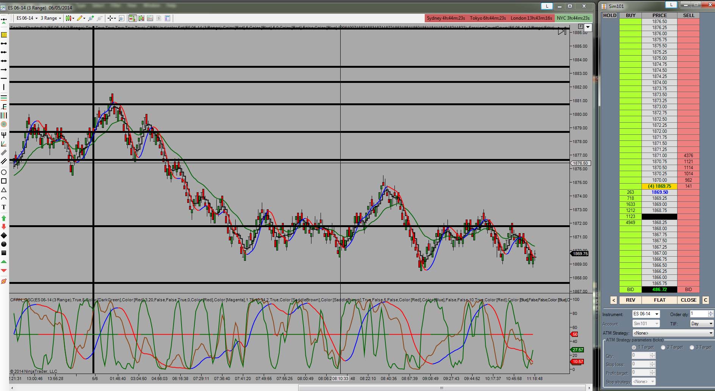Click the C button beside CLOSE
The height and width of the screenshot is (391, 715).
[x=706, y=300]
